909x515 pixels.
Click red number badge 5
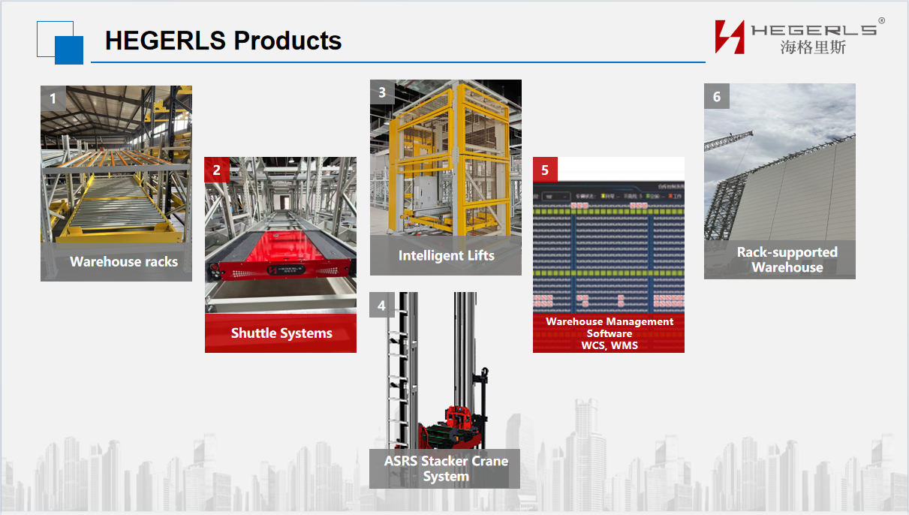pos(546,170)
